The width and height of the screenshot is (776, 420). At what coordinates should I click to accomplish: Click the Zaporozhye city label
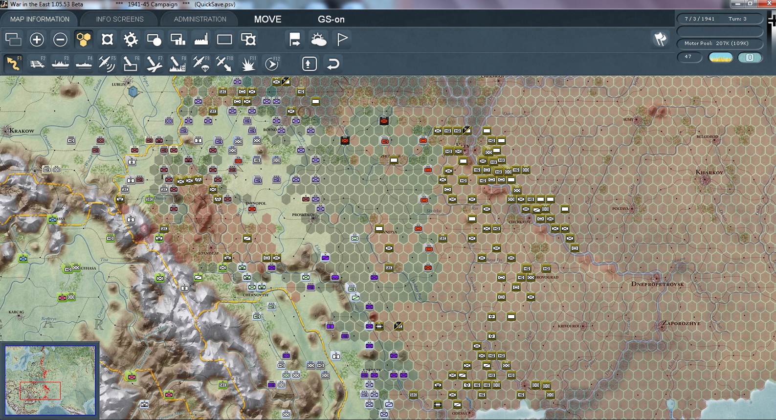[681, 323]
